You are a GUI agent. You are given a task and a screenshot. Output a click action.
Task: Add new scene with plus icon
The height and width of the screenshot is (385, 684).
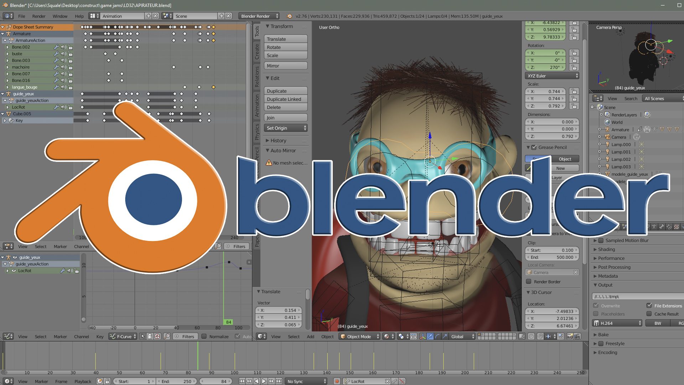pyautogui.click(x=222, y=16)
